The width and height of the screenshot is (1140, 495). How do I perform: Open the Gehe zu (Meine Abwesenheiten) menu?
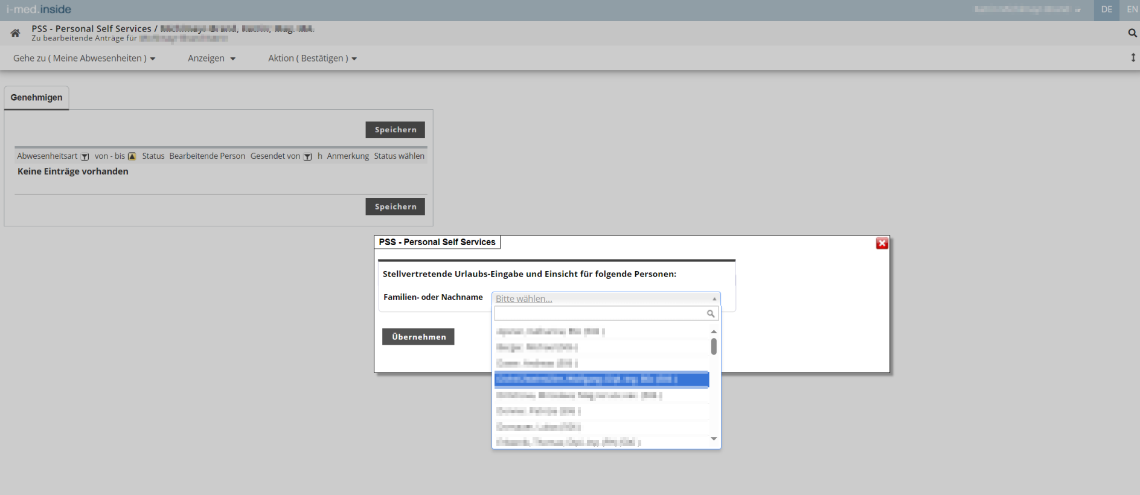[x=84, y=59]
